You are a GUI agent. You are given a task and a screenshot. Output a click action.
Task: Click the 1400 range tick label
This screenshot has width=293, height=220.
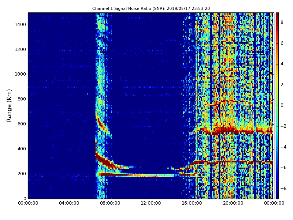(21, 25)
